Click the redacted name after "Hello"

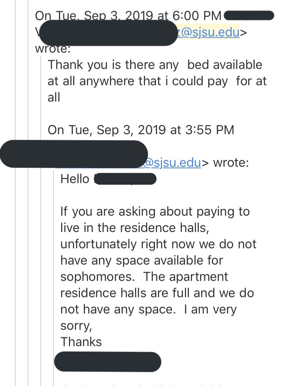125,179
